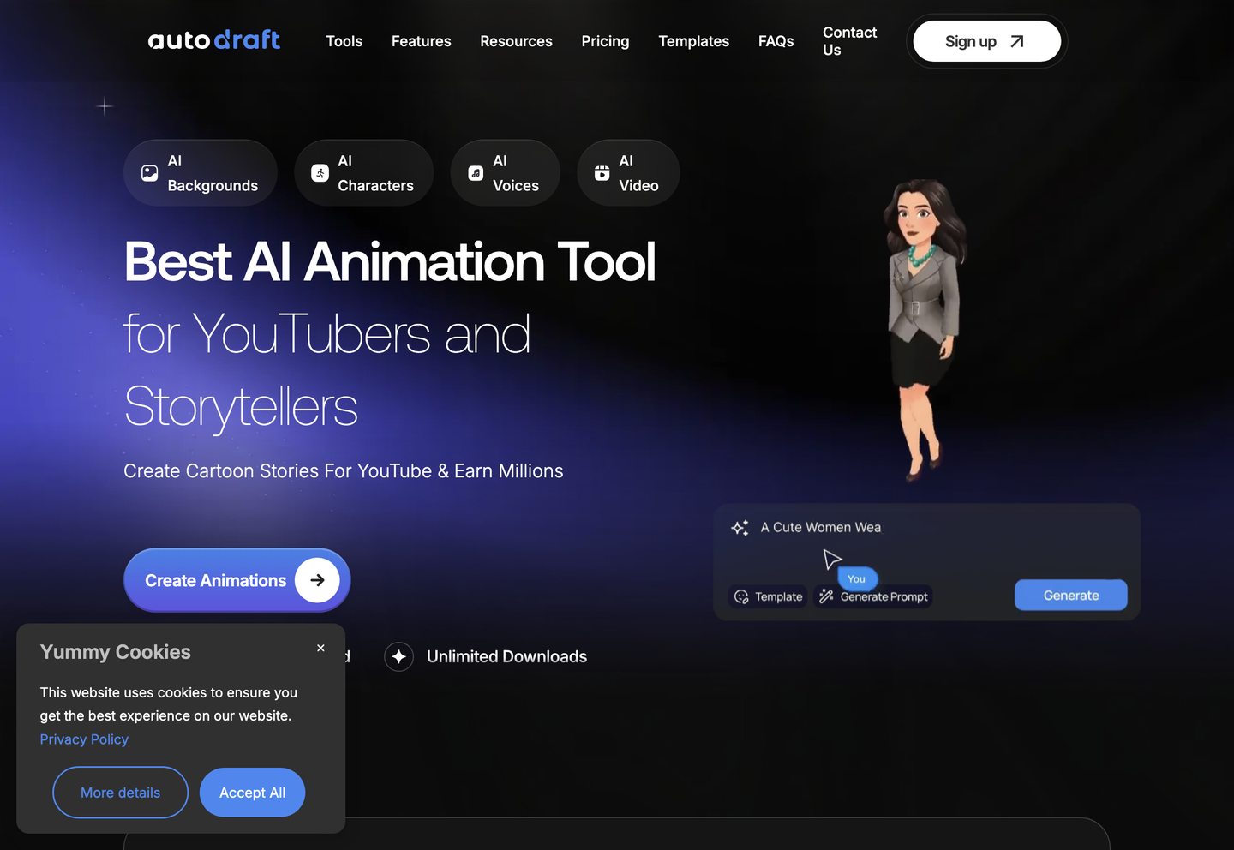Open the Features menu
This screenshot has height=850, width=1234.
(421, 41)
